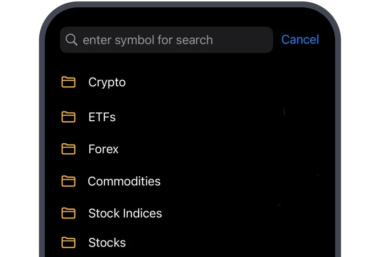The height and width of the screenshot is (257, 380).
Task: Click the Stocks folder icon
Action: point(68,242)
